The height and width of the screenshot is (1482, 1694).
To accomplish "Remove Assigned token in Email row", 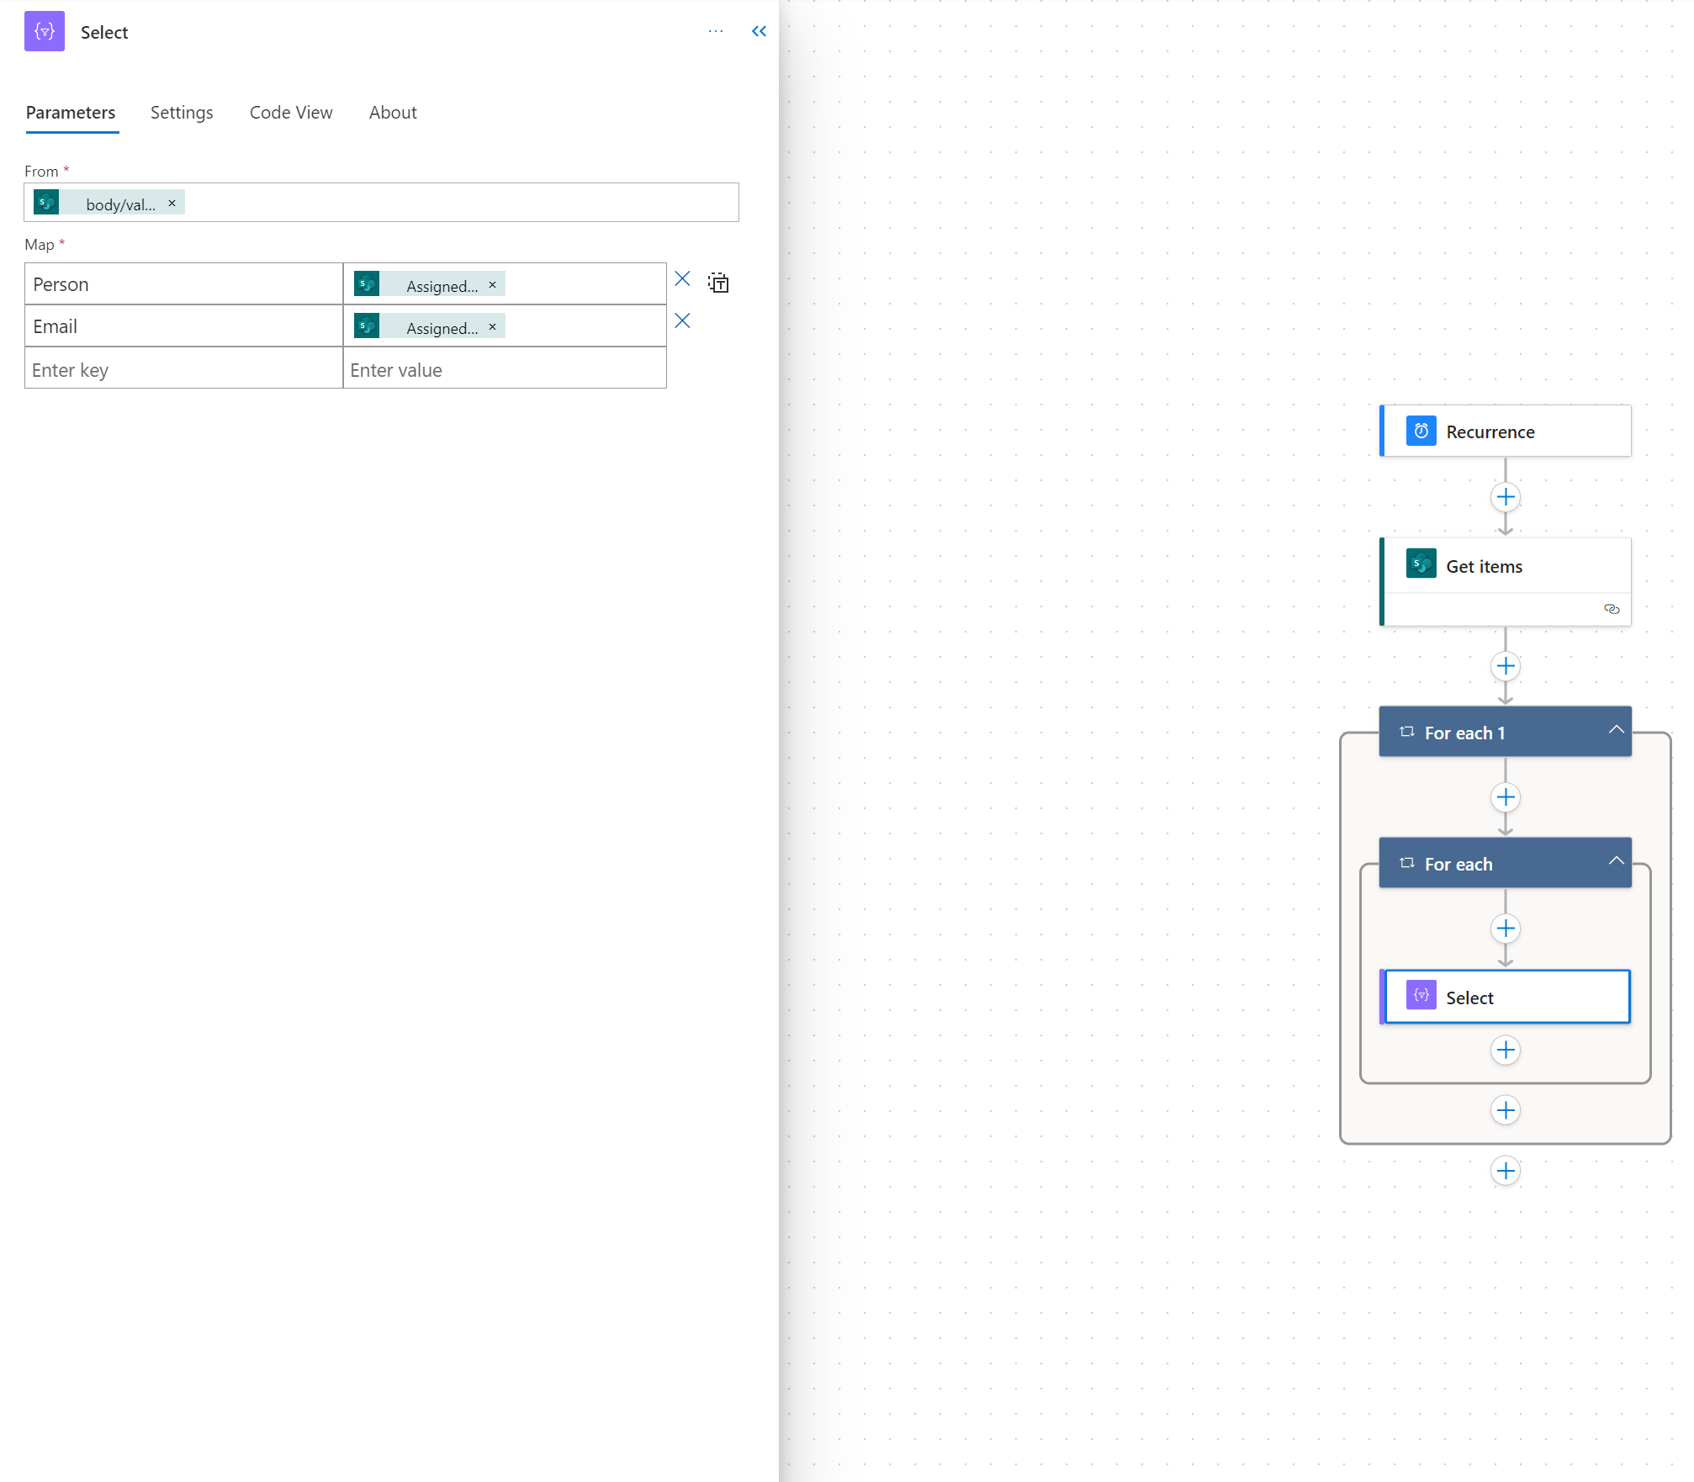I will (x=493, y=327).
